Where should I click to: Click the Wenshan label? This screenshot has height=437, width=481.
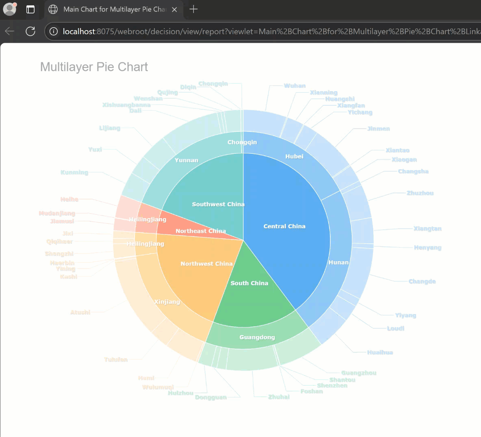pos(148,98)
